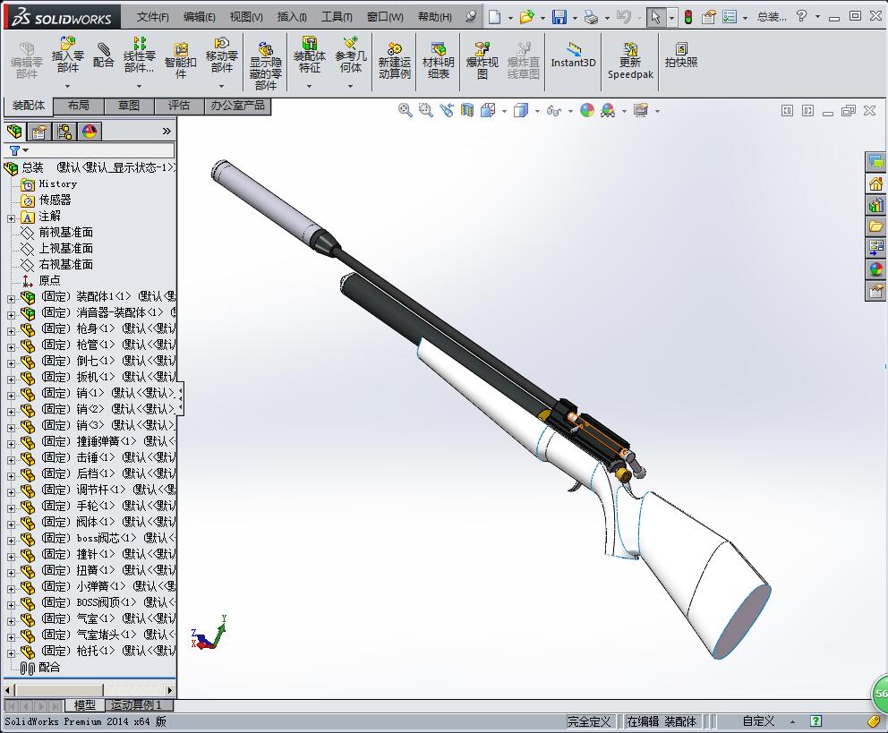Screen dimensions: 888x733
Task: Click the feature tree horizontal scrollbar
Action: [89, 690]
